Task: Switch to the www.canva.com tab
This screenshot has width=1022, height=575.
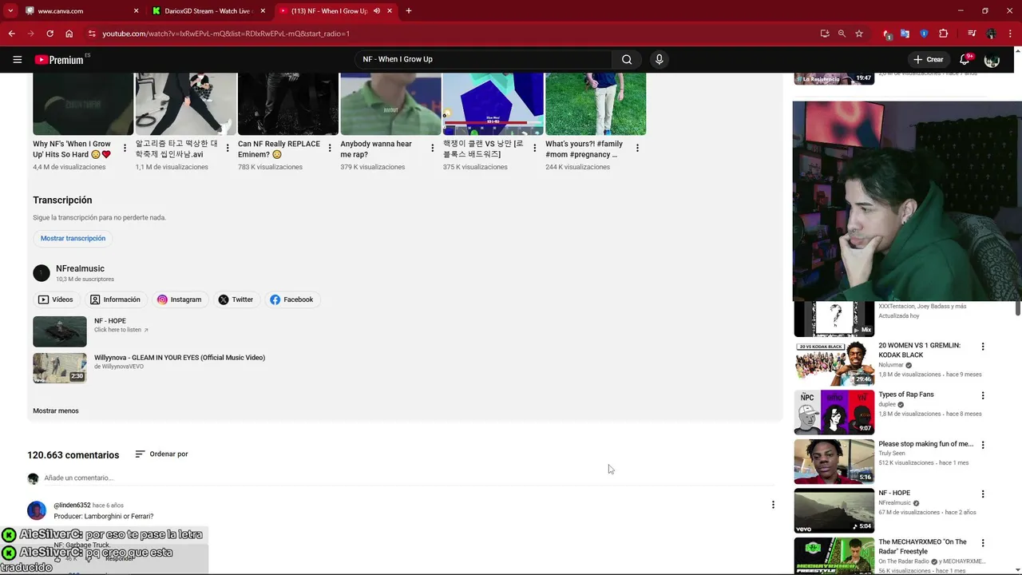Action: (81, 11)
